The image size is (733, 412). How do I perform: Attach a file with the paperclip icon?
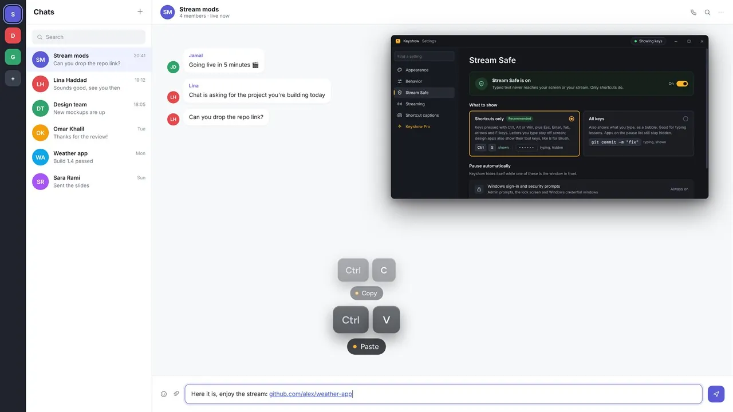(x=176, y=394)
